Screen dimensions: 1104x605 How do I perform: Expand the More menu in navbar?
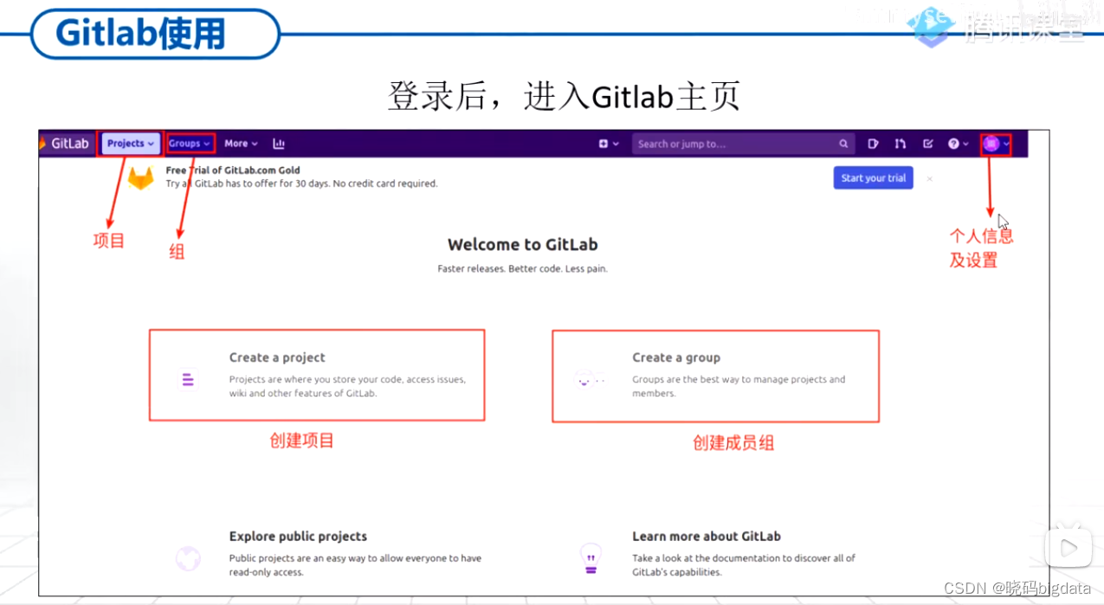(x=241, y=144)
